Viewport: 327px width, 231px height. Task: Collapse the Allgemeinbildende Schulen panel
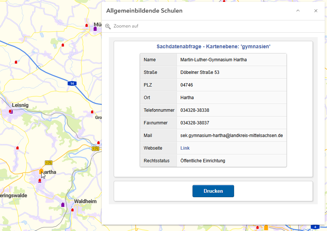click(x=298, y=11)
